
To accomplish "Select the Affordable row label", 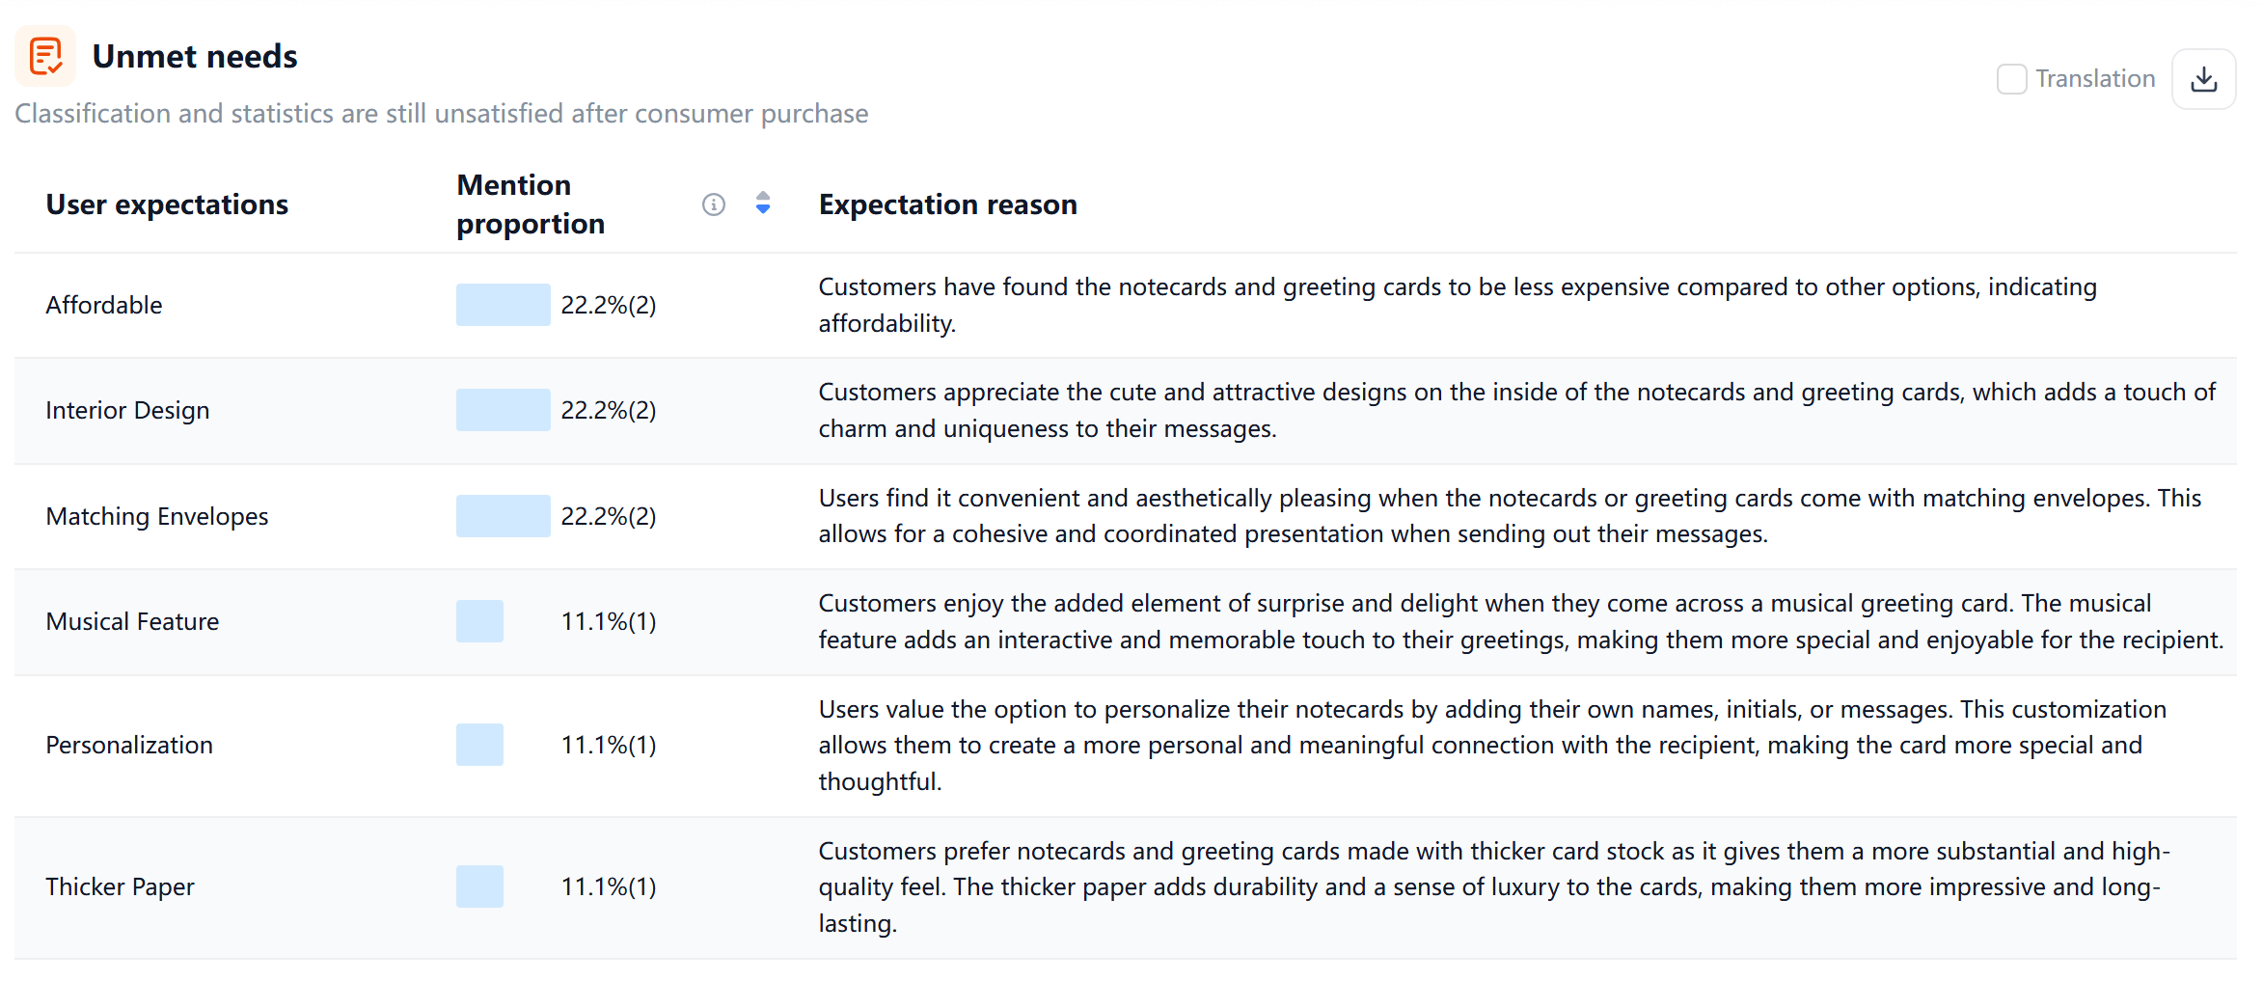I will (x=104, y=305).
